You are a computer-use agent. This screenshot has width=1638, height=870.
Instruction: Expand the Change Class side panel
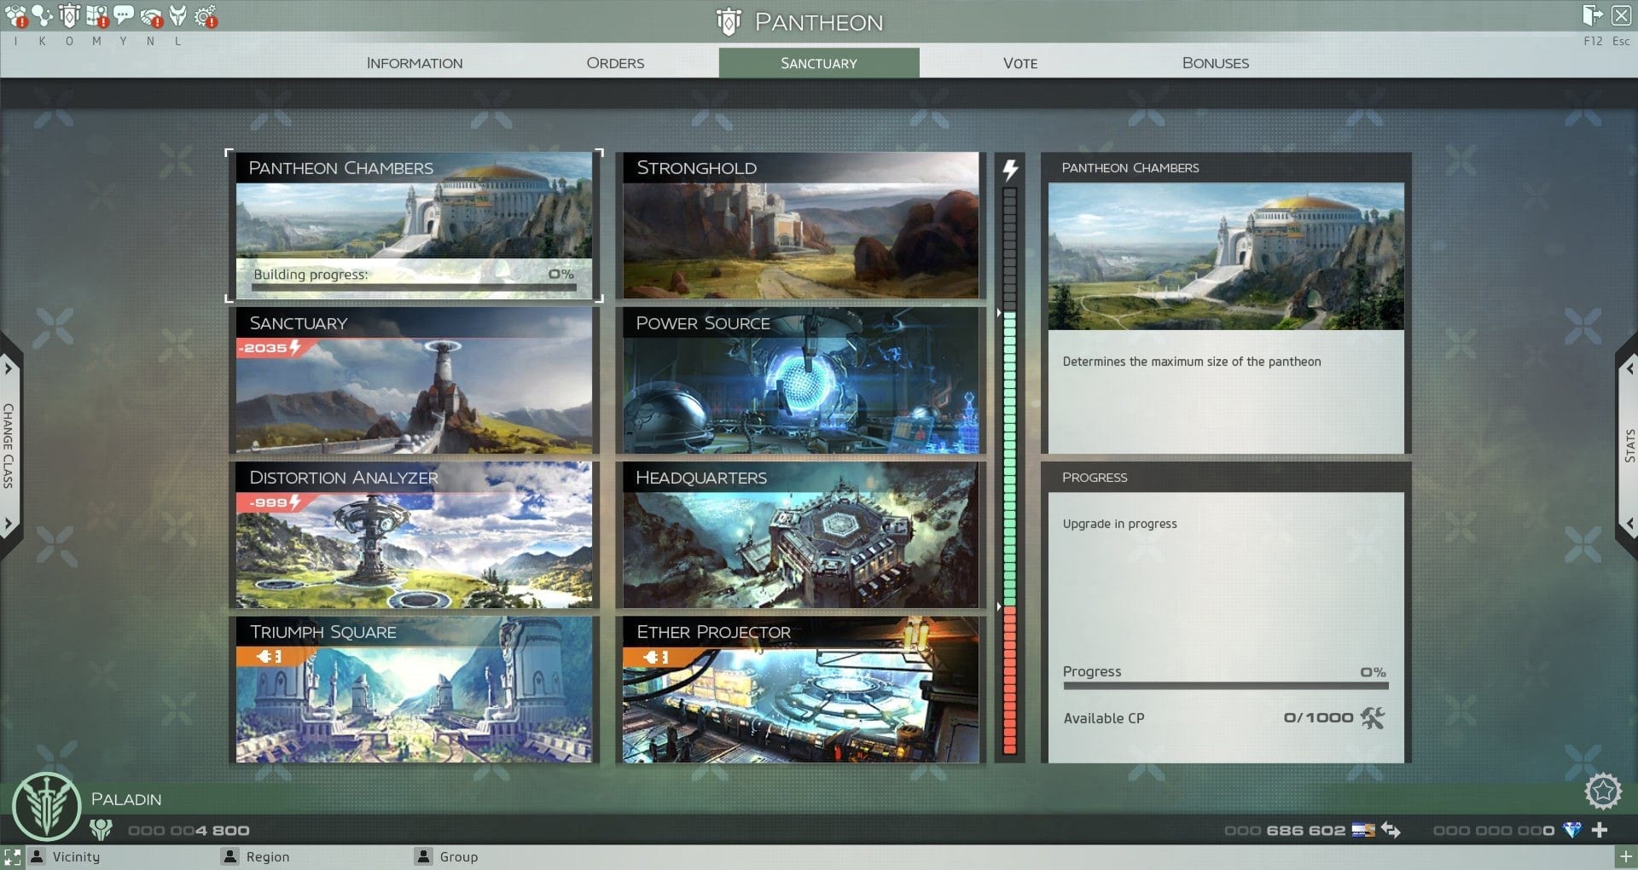[9, 445]
